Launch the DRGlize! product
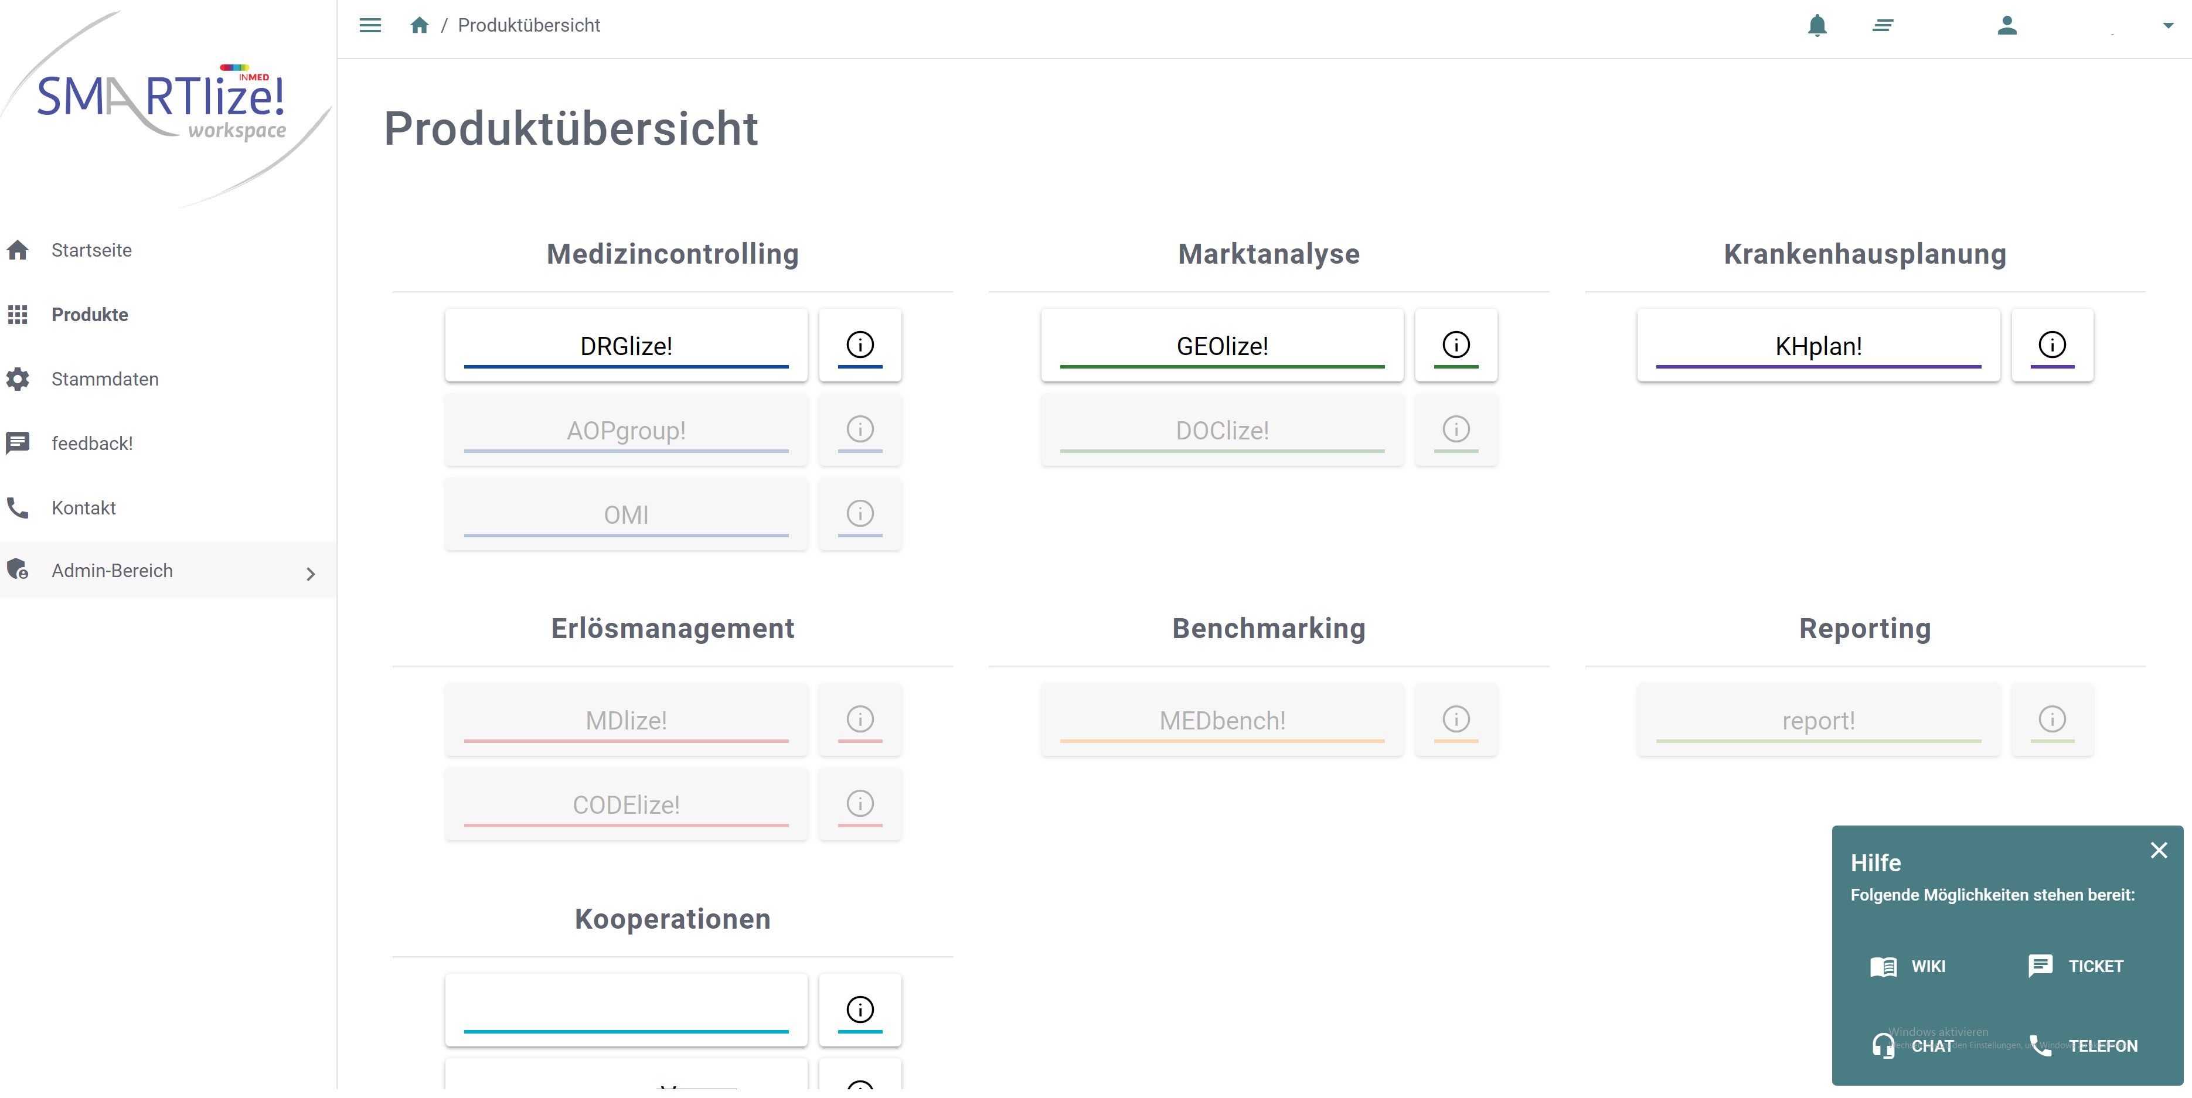The image size is (2192, 1098). [625, 345]
